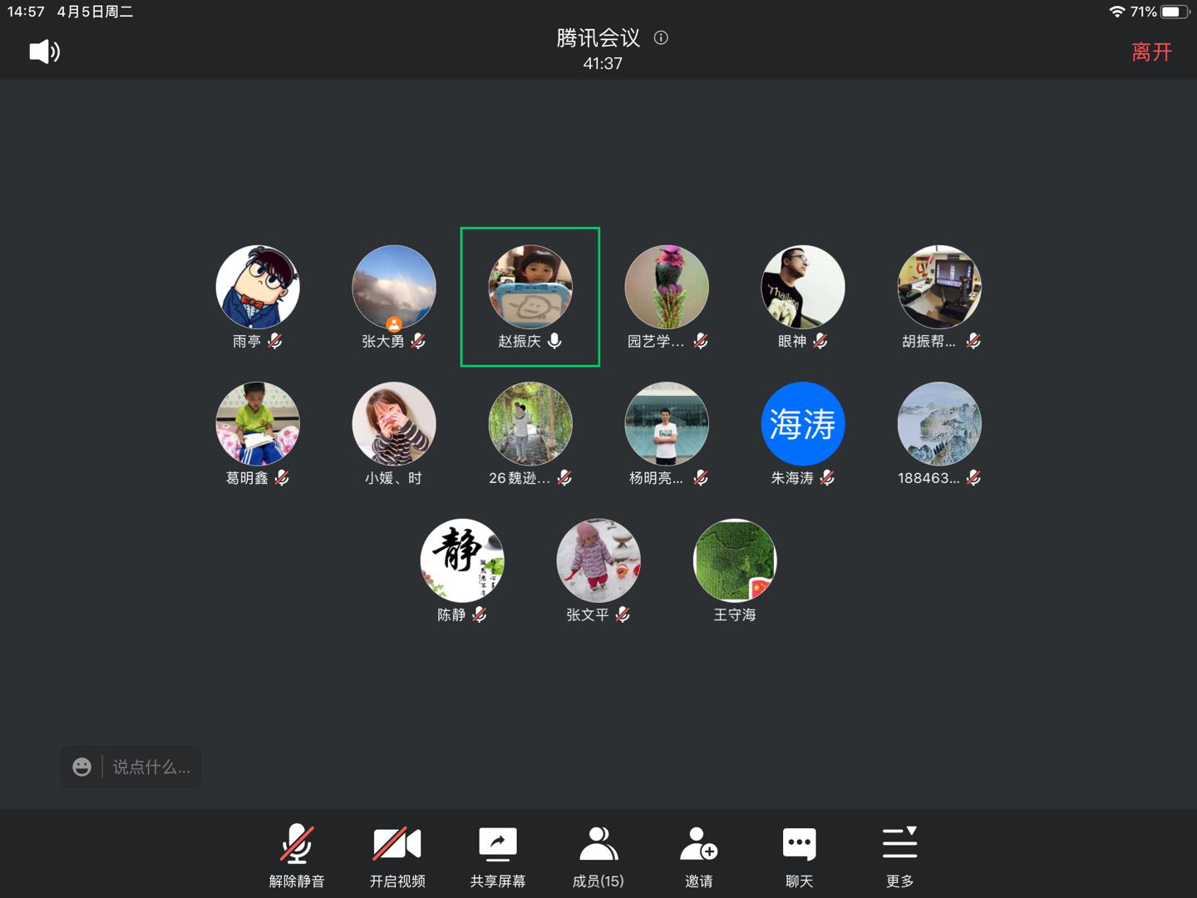Click the 说点什么 chat input field
The image size is (1197, 898).
151,767
